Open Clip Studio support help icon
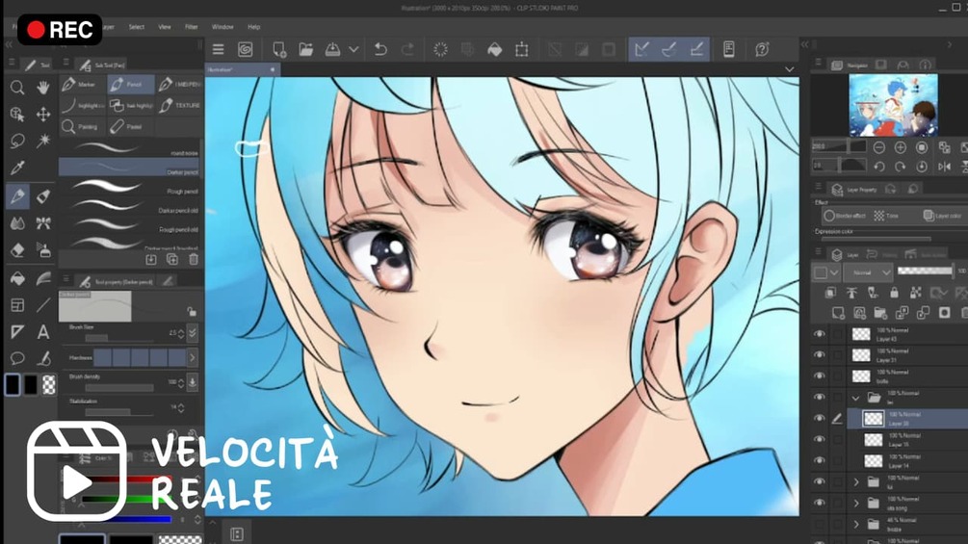 [763, 49]
